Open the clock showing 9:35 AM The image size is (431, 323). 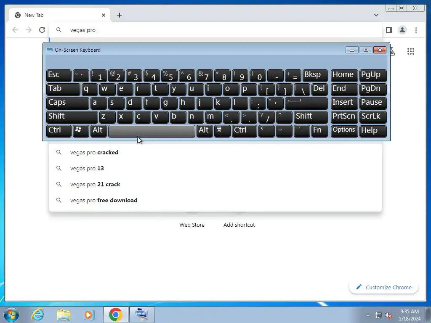[410, 315]
